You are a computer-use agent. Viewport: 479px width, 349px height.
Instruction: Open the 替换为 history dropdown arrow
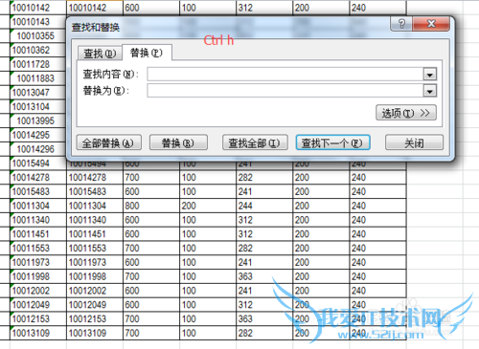click(x=429, y=91)
